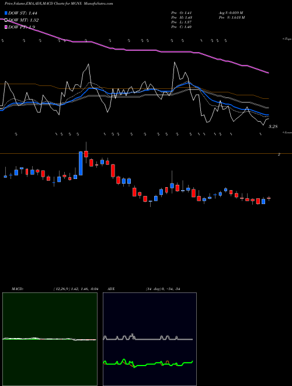Click the tallest blue candlestick near price 2
Screen dimensions: 292x386
point(81,163)
